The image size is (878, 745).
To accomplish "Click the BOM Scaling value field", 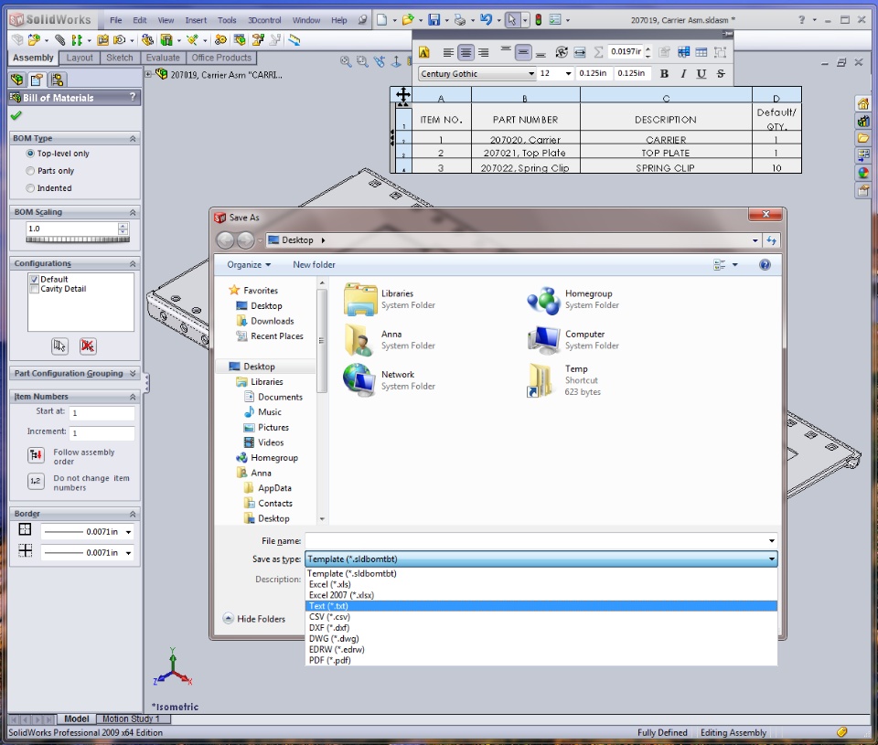I will click(x=72, y=229).
